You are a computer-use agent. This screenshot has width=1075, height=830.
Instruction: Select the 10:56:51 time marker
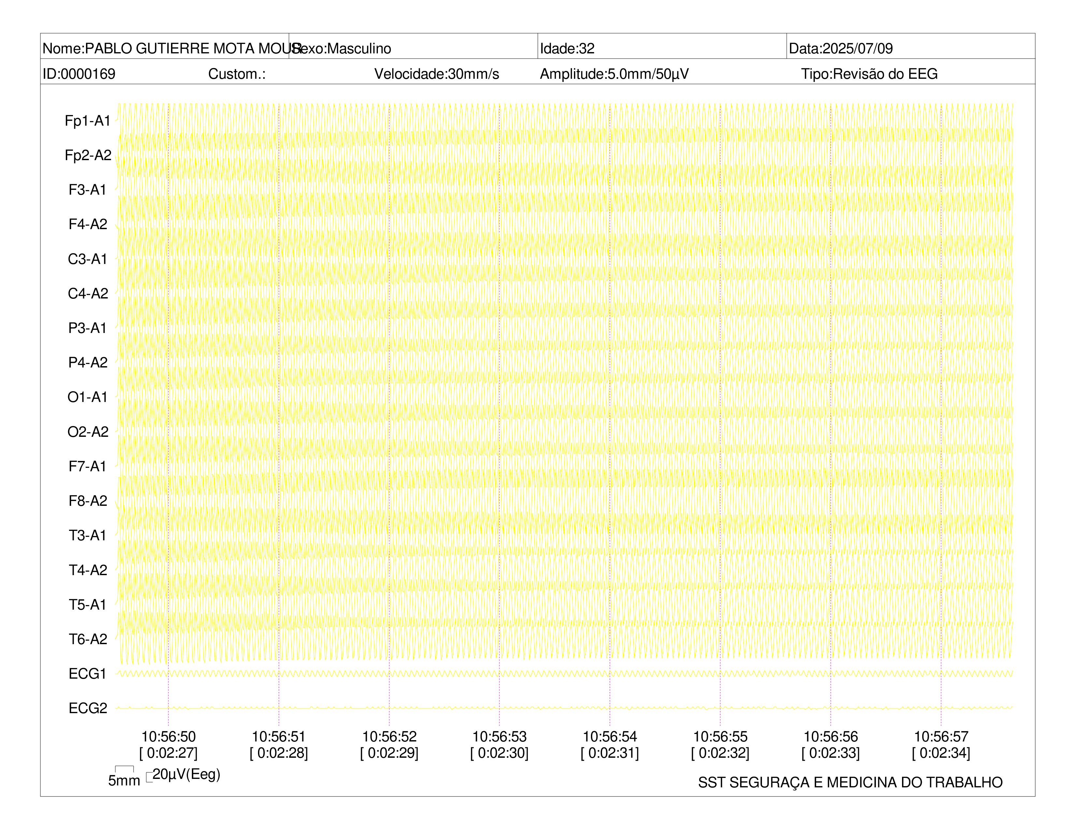279,737
